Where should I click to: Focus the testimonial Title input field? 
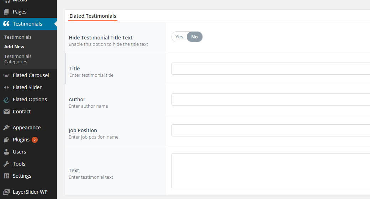coord(270,69)
